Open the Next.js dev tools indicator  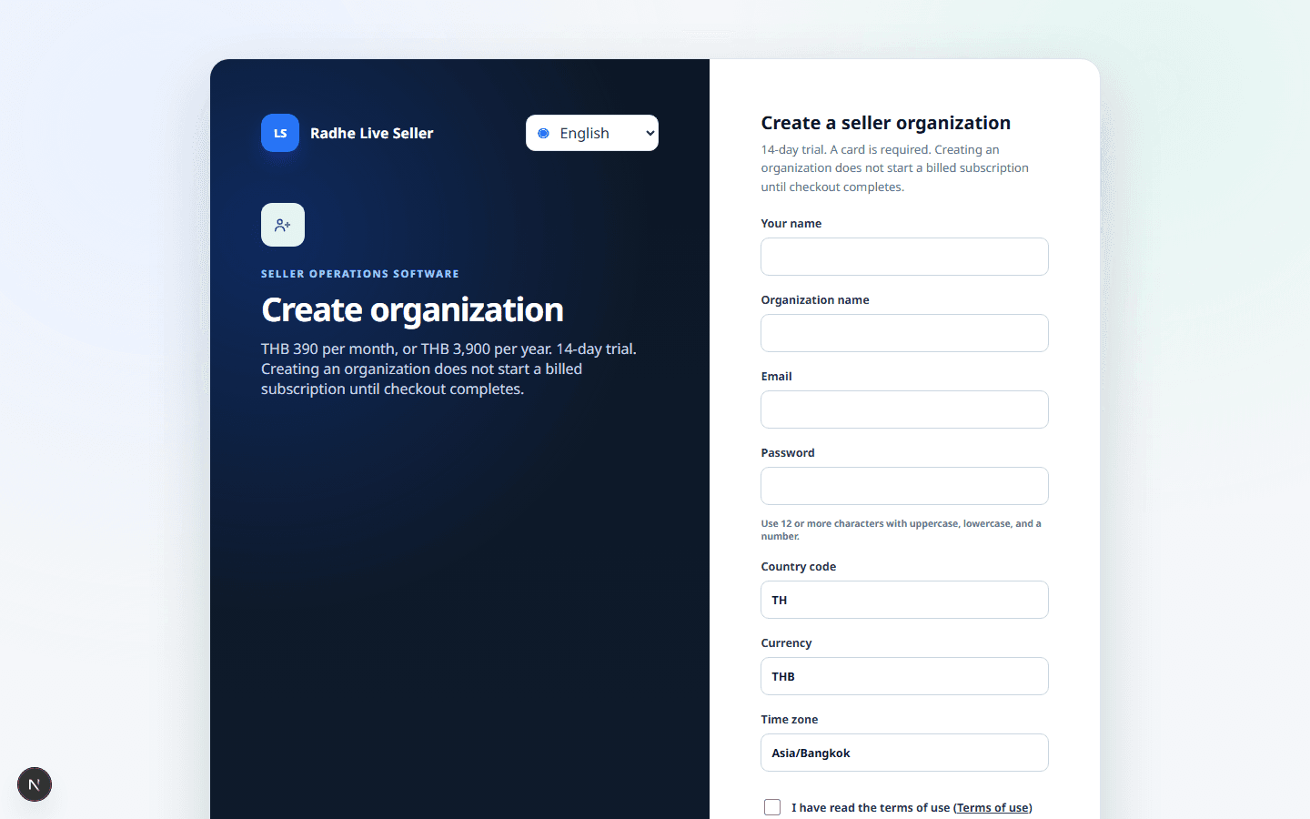[x=35, y=784]
